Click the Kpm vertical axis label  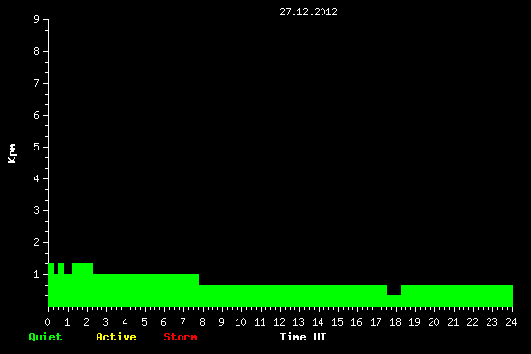tap(13, 153)
